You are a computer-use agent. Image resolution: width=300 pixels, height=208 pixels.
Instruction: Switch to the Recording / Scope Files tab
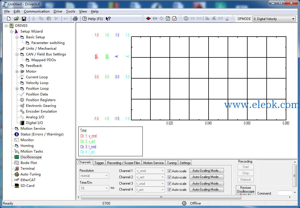click(124, 163)
